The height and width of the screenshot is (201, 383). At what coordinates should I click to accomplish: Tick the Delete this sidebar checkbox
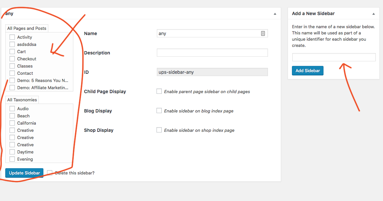50,173
